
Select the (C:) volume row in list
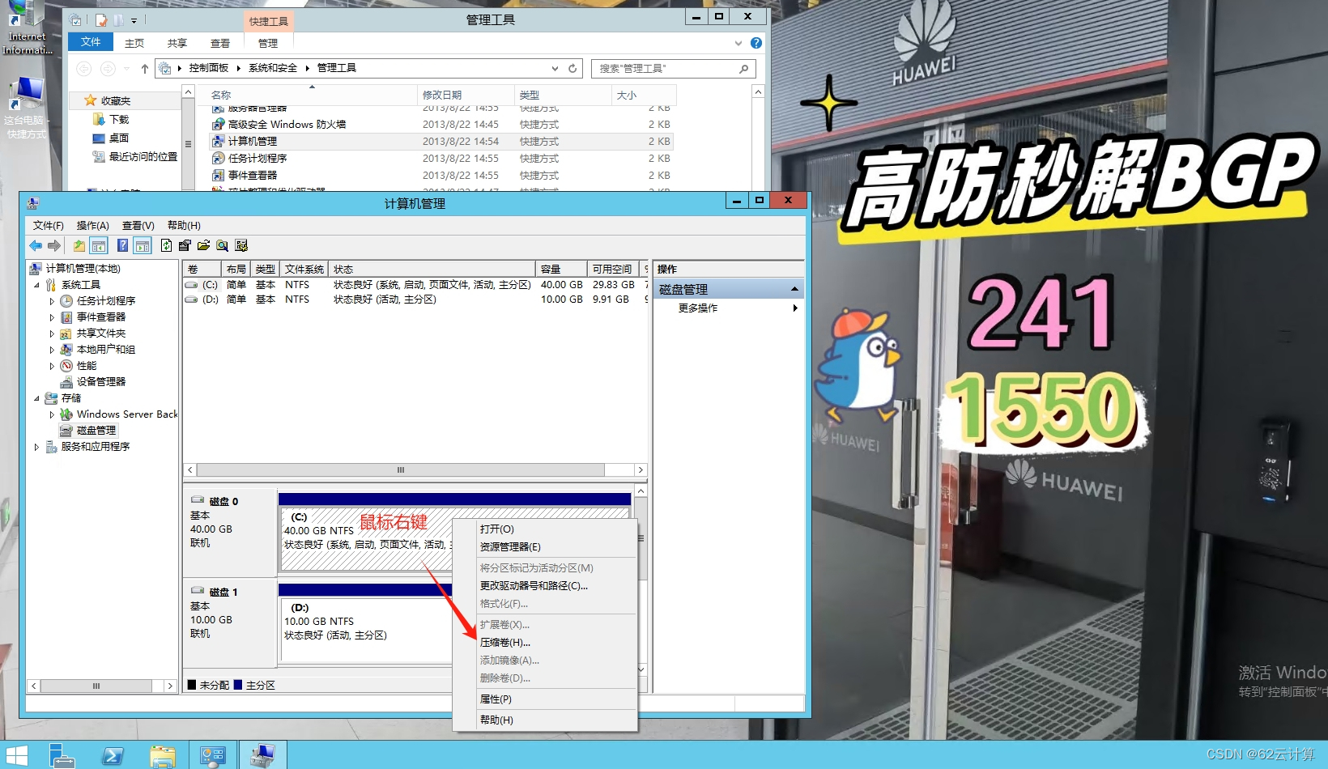tap(415, 285)
